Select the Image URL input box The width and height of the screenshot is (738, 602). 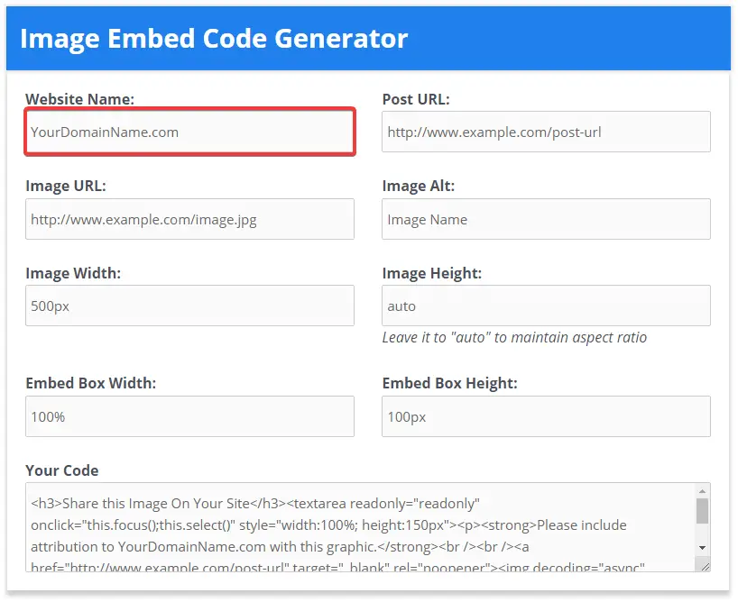click(189, 219)
